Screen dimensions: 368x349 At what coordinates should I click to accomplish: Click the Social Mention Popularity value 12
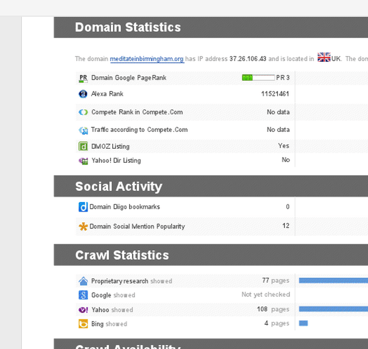tap(286, 226)
